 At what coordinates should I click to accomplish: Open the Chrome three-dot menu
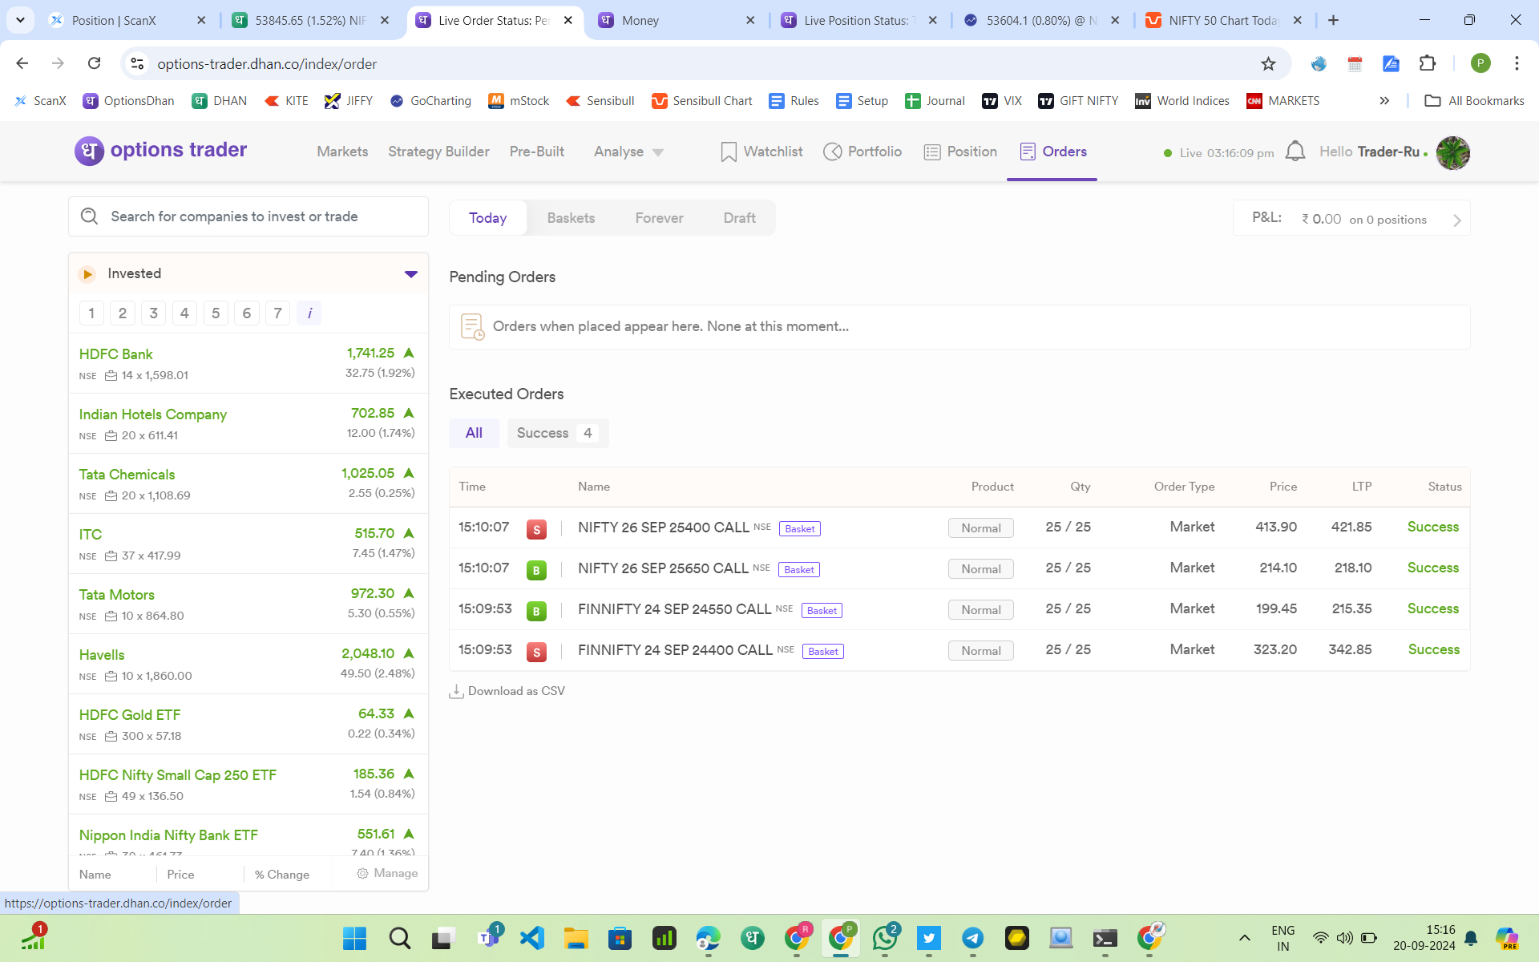point(1517,63)
